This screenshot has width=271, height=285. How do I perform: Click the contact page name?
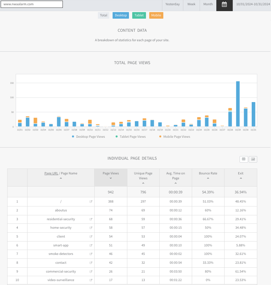point(61,263)
